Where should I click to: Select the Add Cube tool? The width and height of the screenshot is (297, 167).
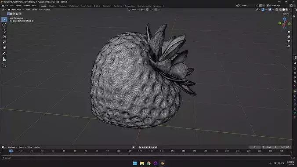[x=4, y=65]
